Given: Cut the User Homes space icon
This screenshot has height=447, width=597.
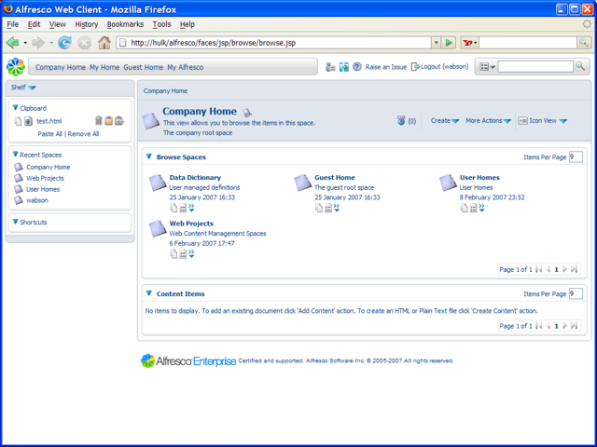Looking at the screenshot, I should pyautogui.click(x=465, y=208).
